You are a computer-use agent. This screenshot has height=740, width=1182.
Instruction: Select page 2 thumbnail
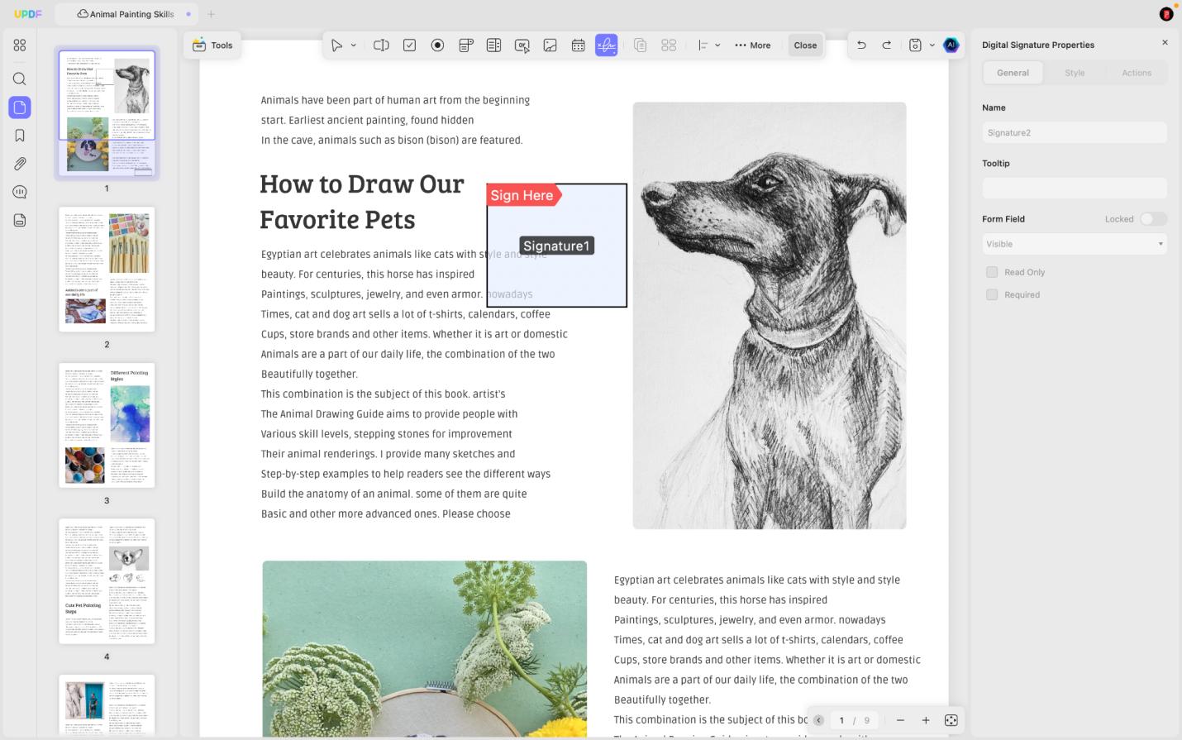(x=107, y=269)
